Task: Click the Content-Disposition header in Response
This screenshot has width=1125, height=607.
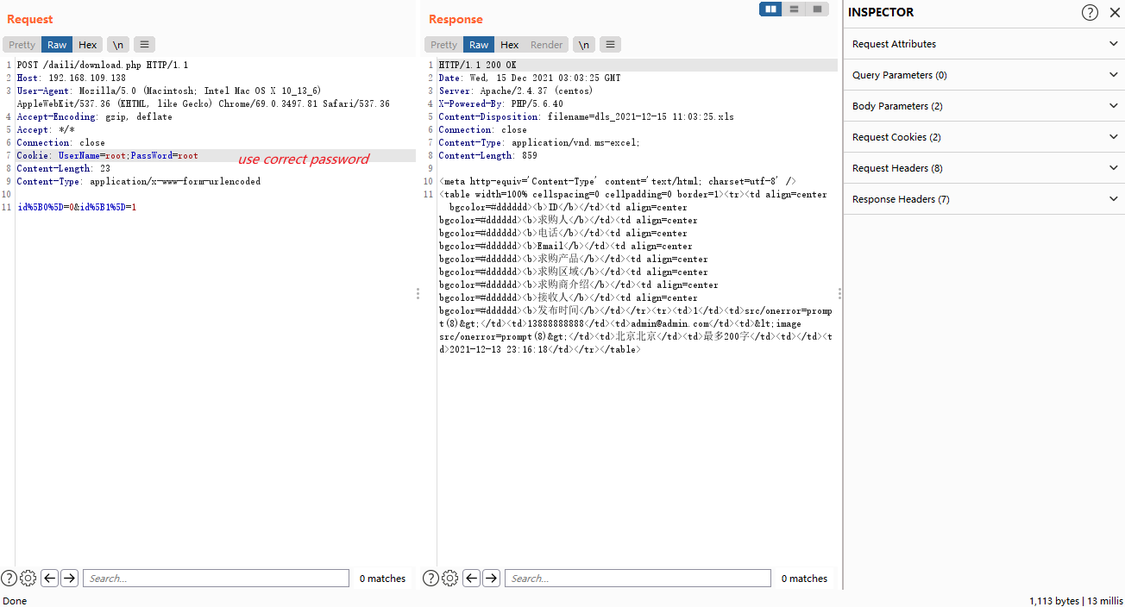Action: click(x=586, y=117)
